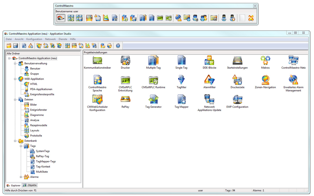
Task: Select MultiState in the tree
Action: 42,172
